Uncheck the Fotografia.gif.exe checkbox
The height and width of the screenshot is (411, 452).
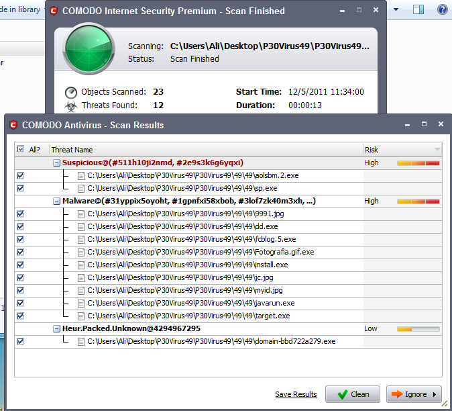pyautogui.click(x=20, y=252)
